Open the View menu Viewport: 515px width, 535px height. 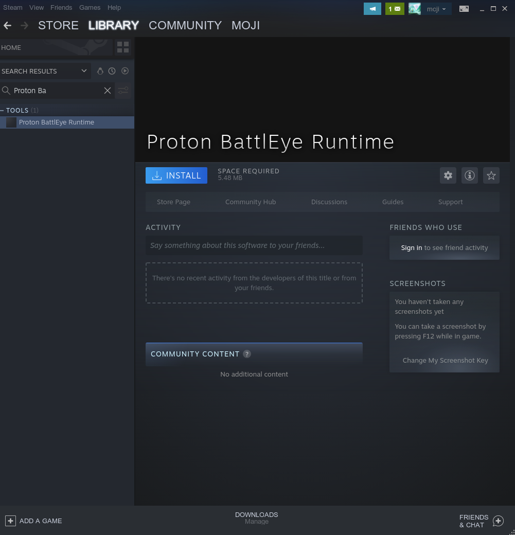click(37, 8)
